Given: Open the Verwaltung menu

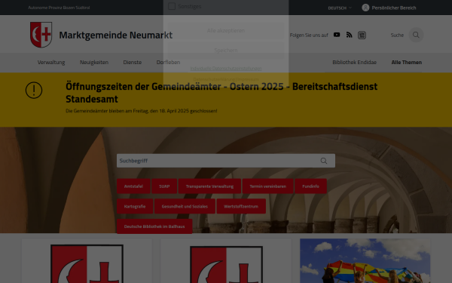Looking at the screenshot, I should pos(51,62).
